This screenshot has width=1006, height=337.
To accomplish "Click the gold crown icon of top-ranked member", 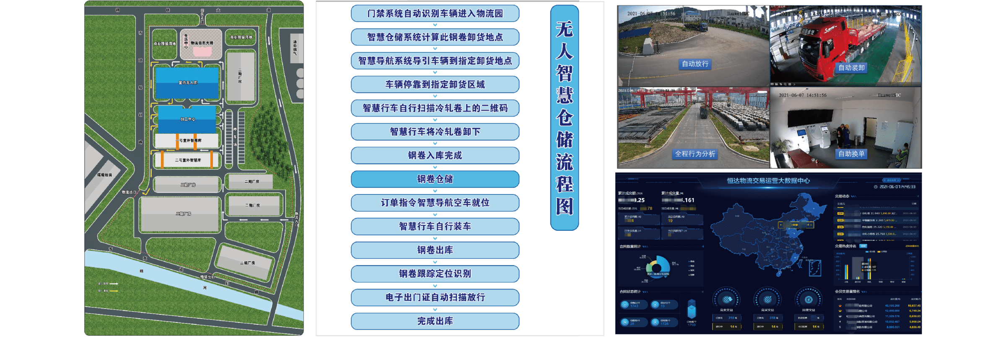I will (x=840, y=306).
